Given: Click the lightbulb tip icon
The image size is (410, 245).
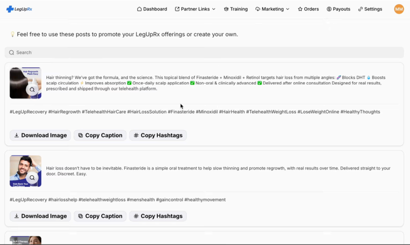Looking at the screenshot, I should (x=13, y=35).
